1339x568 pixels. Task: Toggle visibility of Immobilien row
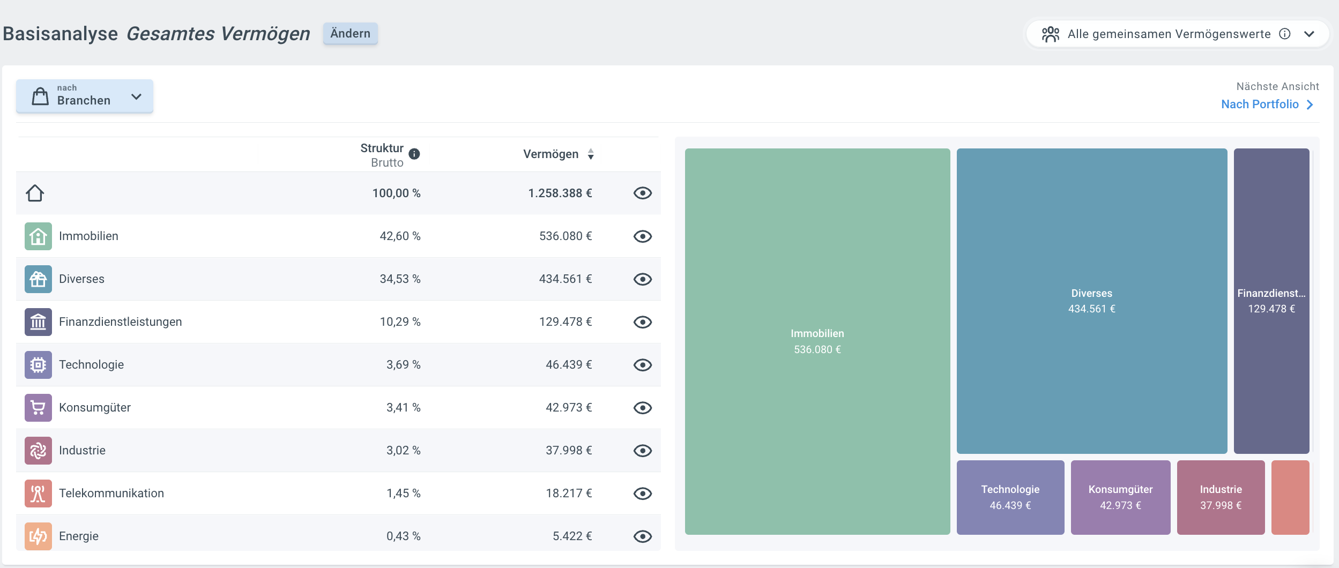(x=642, y=236)
